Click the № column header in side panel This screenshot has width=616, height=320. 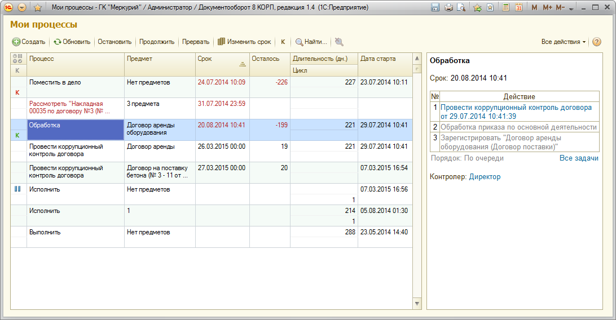click(x=435, y=96)
